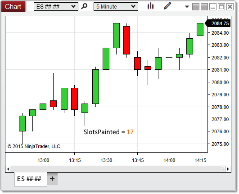Add a new tab with plus button

click(x=52, y=179)
